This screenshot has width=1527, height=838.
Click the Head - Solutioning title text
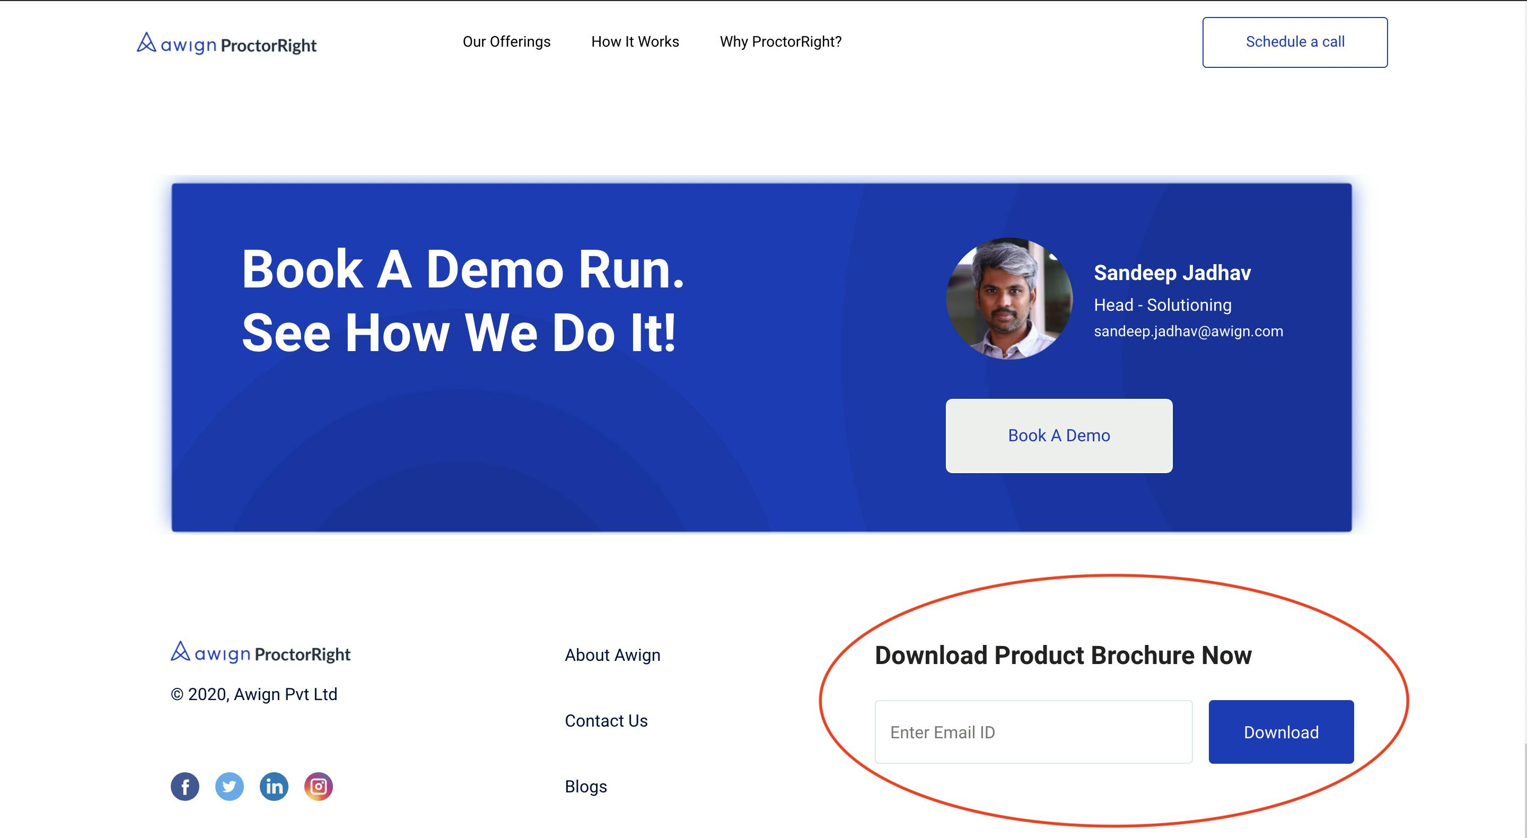click(x=1162, y=305)
